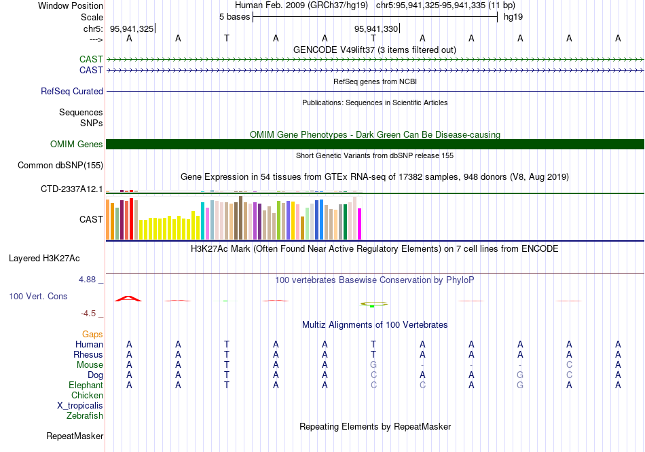This screenshot has height=452, width=645.
Task: Open the GENCODE V49lift37 track title
Action: (374, 50)
